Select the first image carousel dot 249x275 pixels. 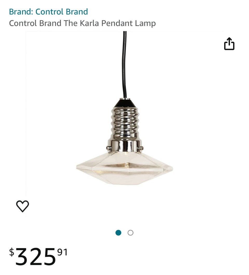pyautogui.click(x=118, y=233)
